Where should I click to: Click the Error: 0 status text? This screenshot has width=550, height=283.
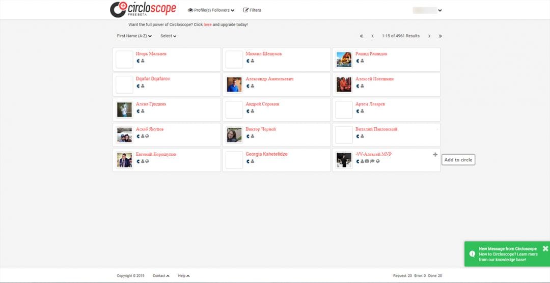click(420, 276)
